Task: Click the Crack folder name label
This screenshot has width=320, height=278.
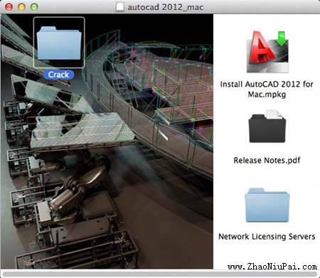Action: (58, 75)
